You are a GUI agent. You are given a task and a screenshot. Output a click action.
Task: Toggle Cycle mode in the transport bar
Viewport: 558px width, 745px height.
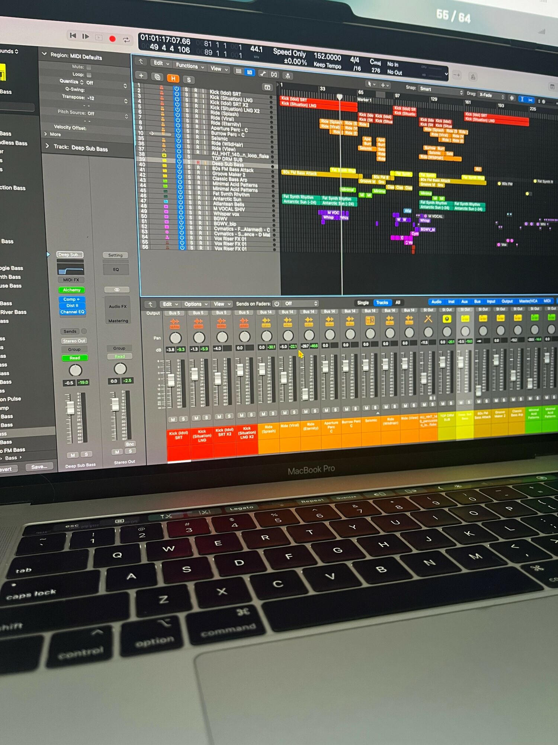point(126,40)
